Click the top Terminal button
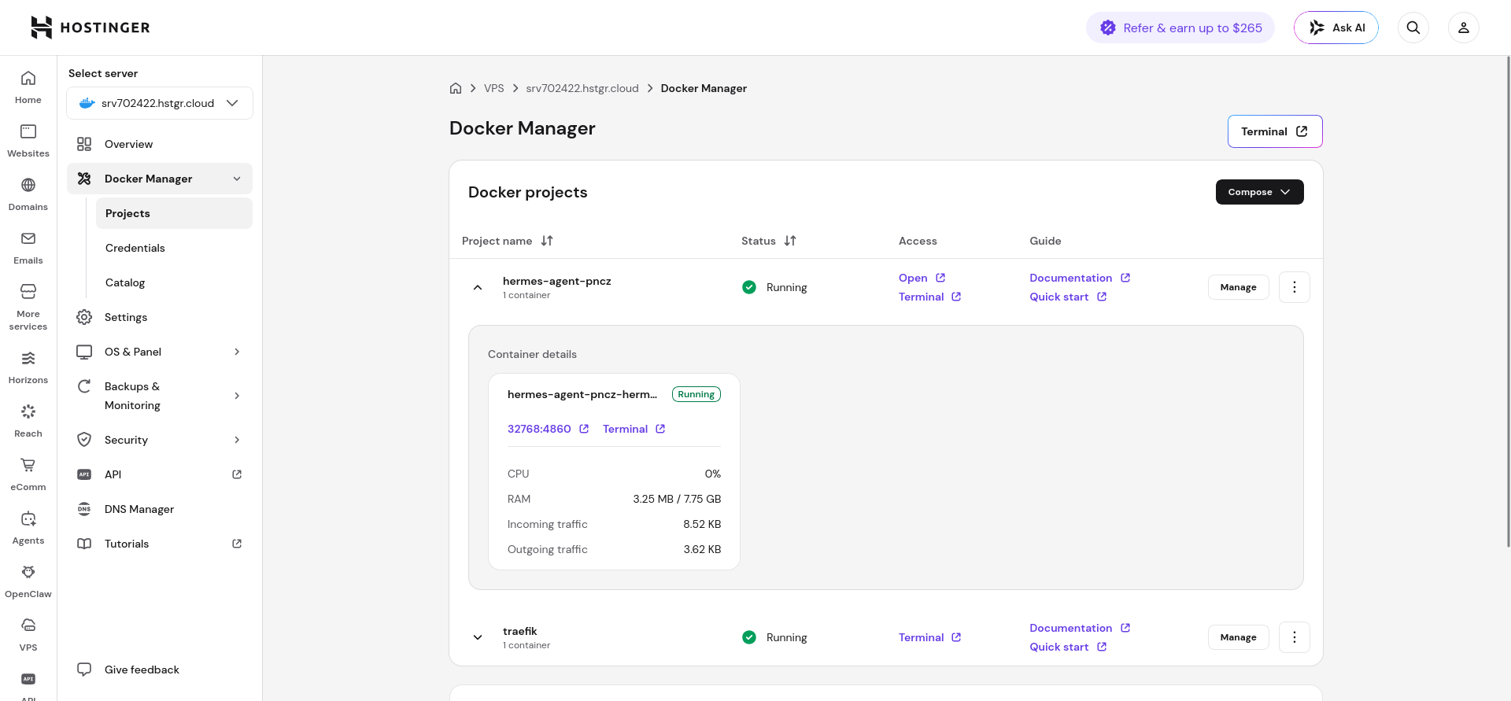This screenshot has height=701, width=1511. click(1275, 131)
